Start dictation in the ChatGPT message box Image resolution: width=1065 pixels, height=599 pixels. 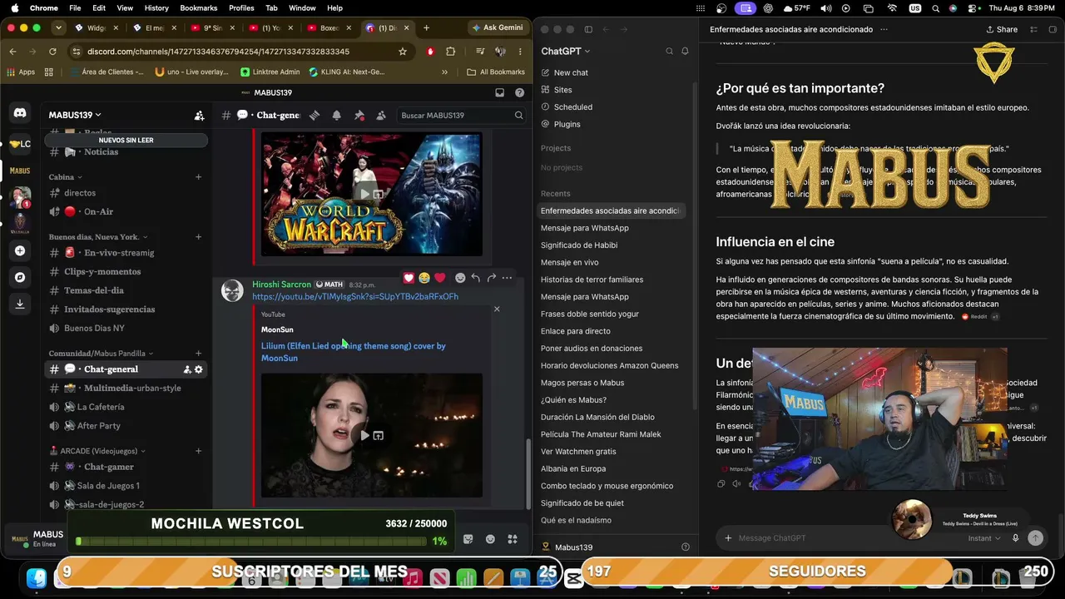click(1015, 538)
